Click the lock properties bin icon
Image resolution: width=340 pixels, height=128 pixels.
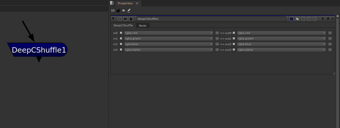(118, 10)
